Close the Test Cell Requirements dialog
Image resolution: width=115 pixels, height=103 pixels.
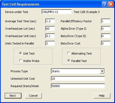coord(111,4)
